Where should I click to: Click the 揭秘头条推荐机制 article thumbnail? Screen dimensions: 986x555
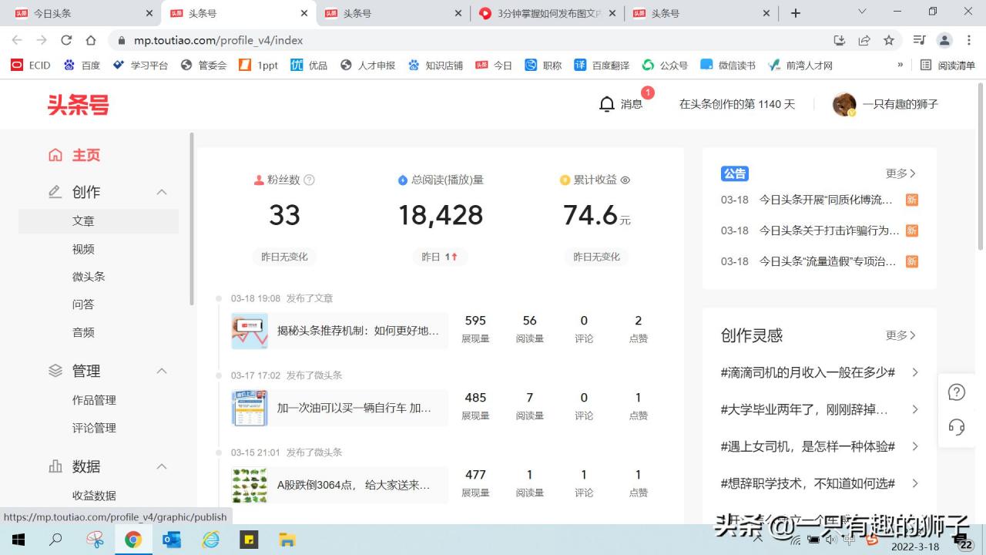[250, 331]
